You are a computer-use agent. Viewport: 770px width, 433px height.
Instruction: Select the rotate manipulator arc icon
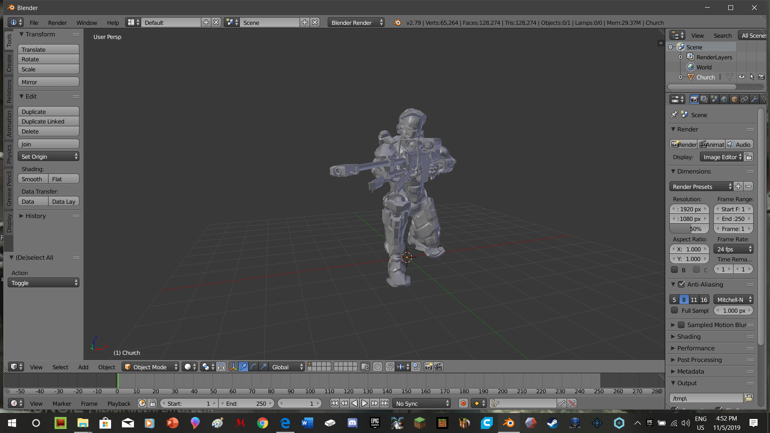click(253, 367)
